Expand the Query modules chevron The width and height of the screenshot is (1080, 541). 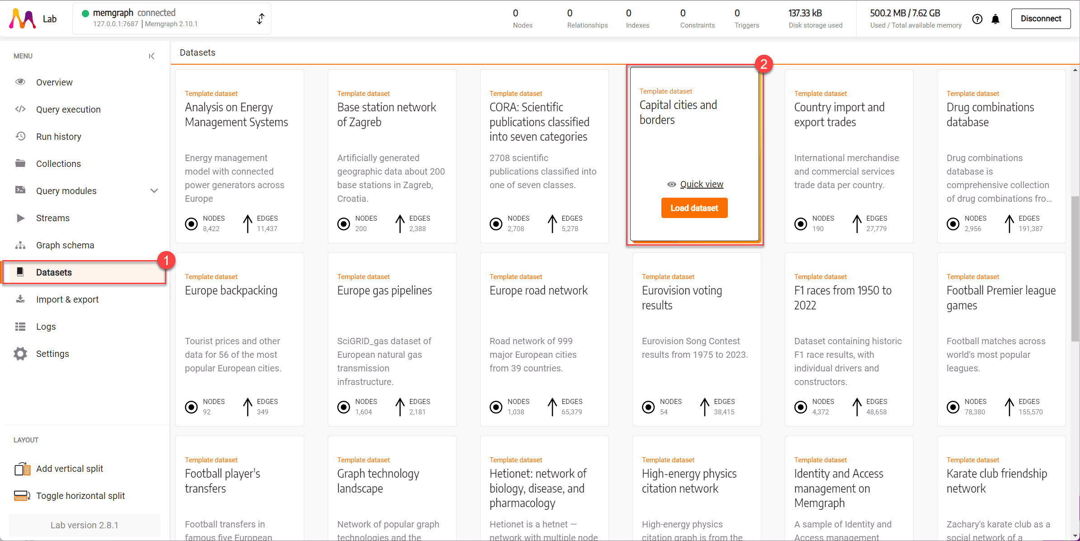pos(154,190)
